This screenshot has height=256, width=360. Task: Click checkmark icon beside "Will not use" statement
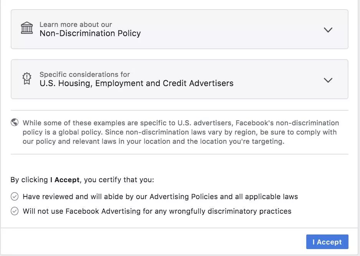point(15,211)
